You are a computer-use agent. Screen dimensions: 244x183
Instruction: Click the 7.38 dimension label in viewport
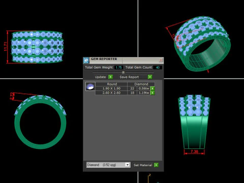pos(194,151)
